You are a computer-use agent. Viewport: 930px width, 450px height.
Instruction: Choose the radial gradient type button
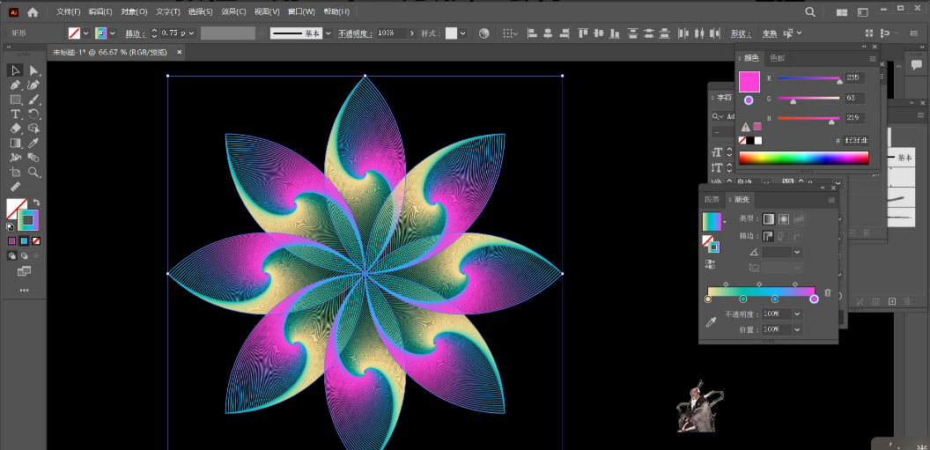pyautogui.click(x=783, y=218)
